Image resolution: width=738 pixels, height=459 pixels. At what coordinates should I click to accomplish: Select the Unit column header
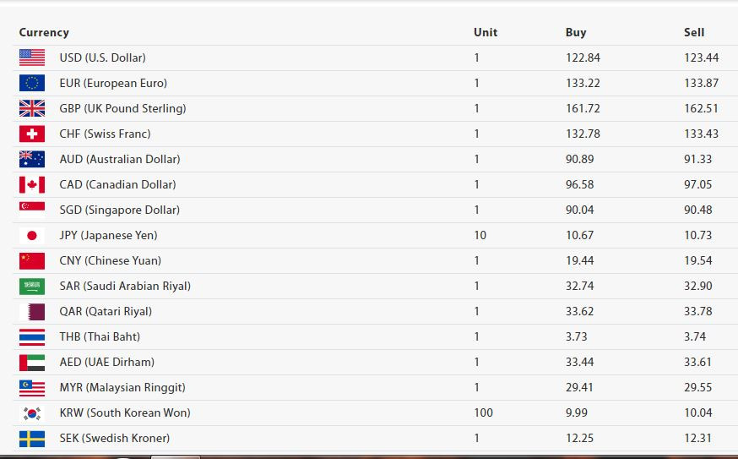pyautogui.click(x=486, y=32)
